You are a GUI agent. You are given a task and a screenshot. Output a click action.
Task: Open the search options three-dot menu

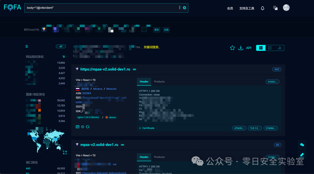179,8
